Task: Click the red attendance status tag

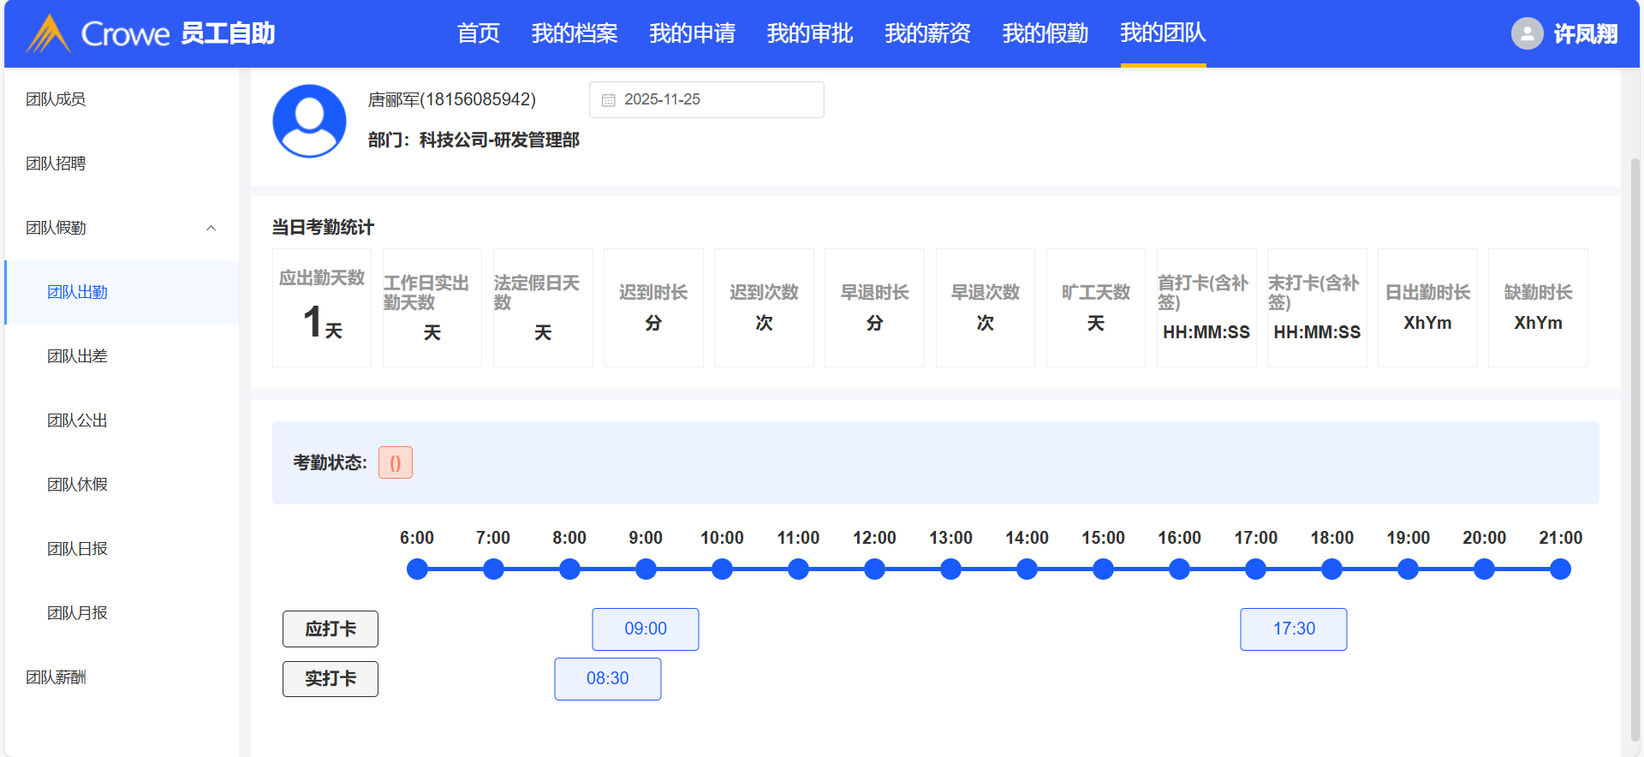Action: point(396,463)
